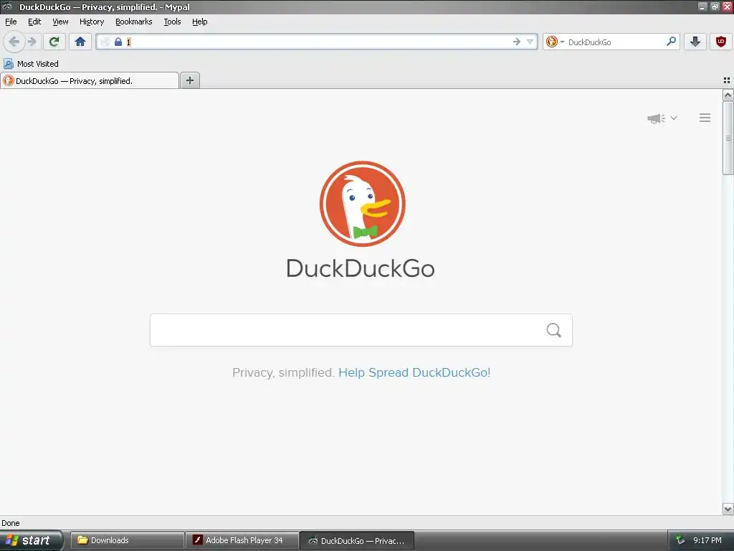Open the Tools menu
The width and height of the screenshot is (734, 551).
click(172, 22)
